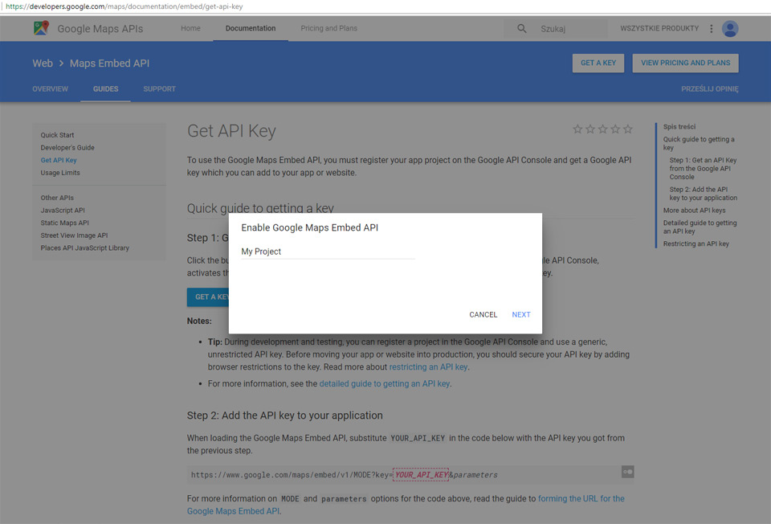The width and height of the screenshot is (771, 524).
Task: Jump to Detailed guide to getting an API key
Action: coord(700,227)
